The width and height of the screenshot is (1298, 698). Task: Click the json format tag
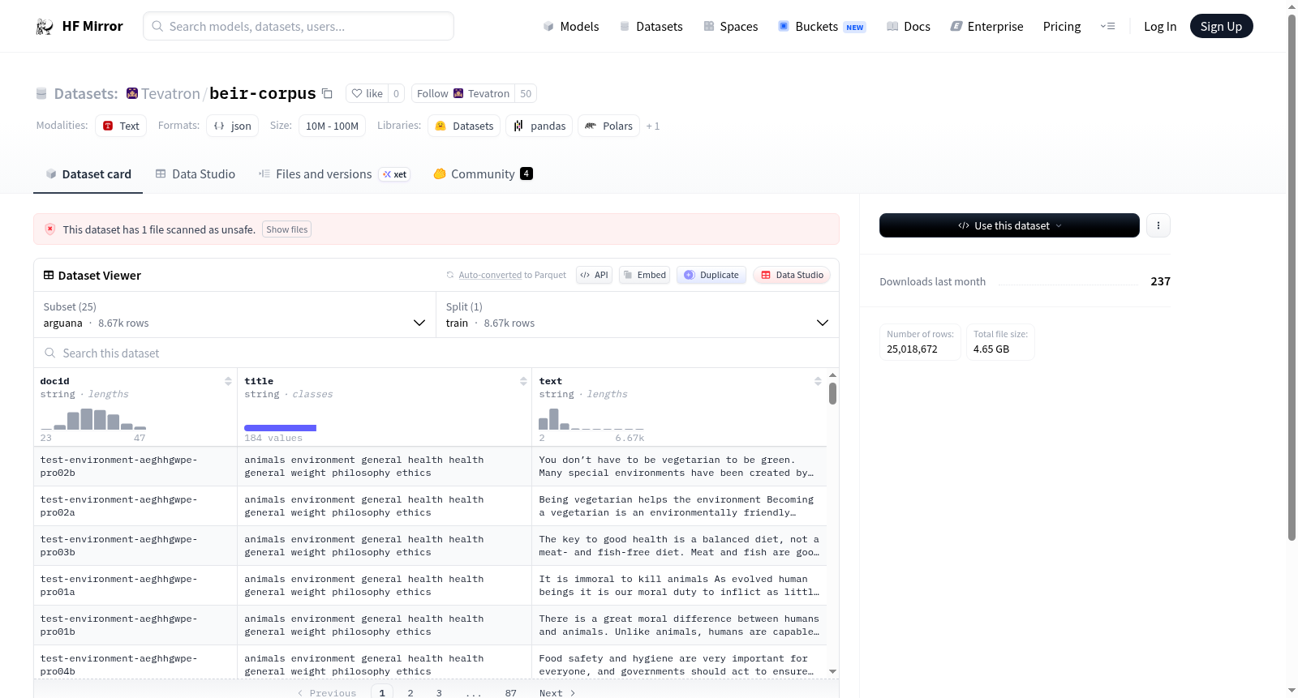point(232,126)
